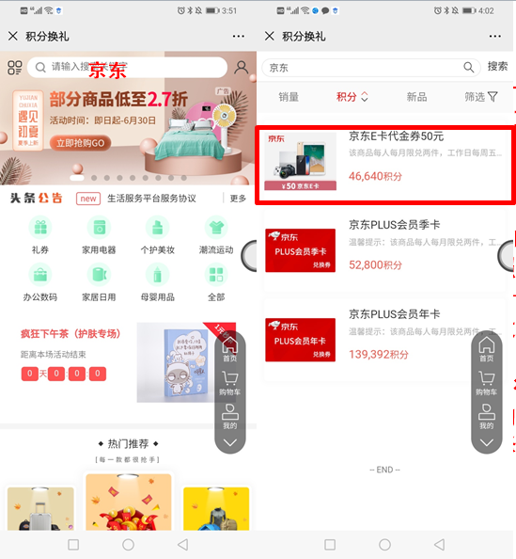
Task: Open the 家用电器 category icon
Action: pyautogui.click(x=99, y=228)
